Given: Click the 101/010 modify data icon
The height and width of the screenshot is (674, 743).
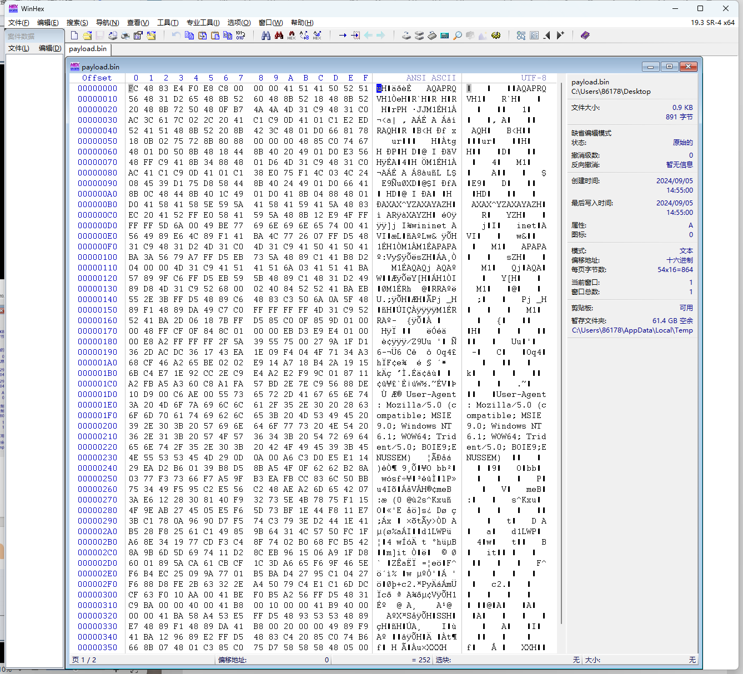Looking at the screenshot, I should point(240,35).
